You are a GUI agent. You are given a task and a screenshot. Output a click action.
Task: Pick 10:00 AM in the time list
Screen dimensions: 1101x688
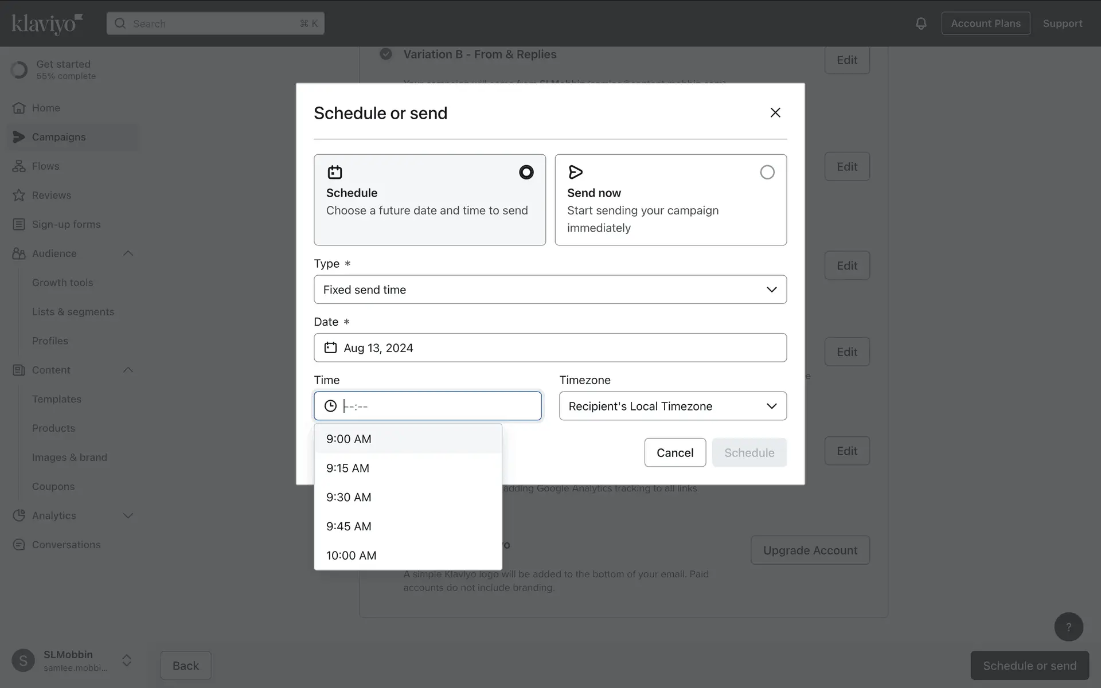pyautogui.click(x=351, y=556)
